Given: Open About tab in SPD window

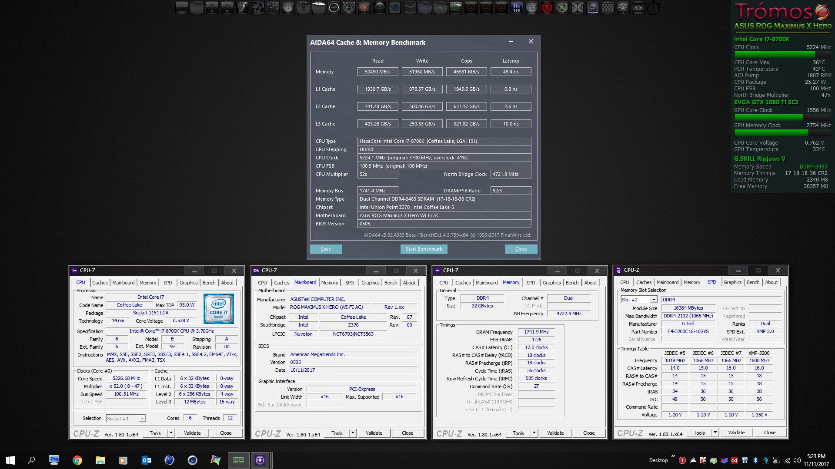Looking at the screenshot, I should (x=772, y=282).
